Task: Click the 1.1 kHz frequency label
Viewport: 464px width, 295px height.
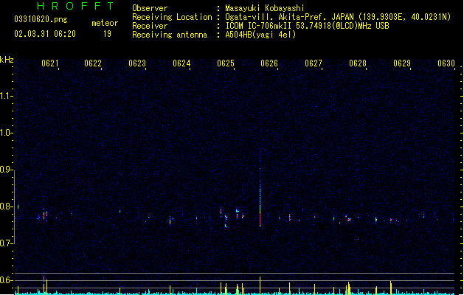Action: [x=6, y=96]
